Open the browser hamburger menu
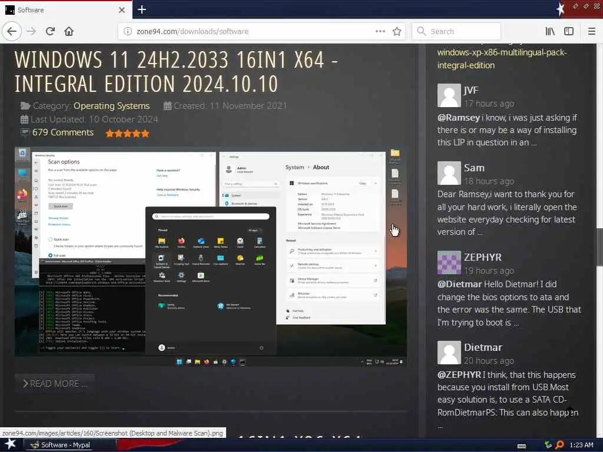 [x=591, y=31]
